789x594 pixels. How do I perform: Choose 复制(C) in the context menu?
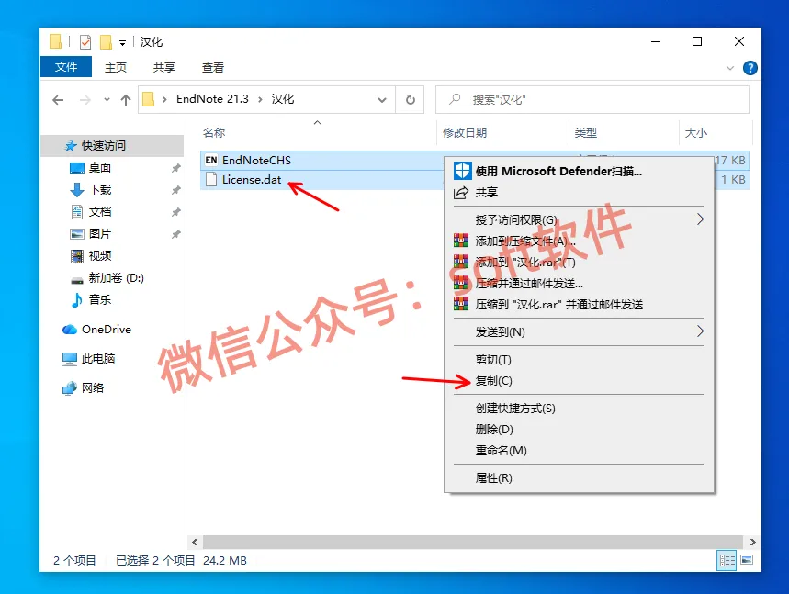tap(579, 381)
